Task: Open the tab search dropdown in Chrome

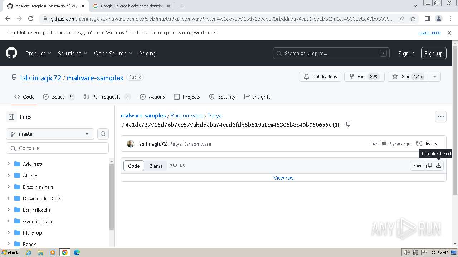Action: click(x=415, y=6)
